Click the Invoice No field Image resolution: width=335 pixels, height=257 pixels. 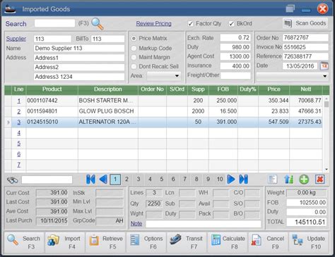tap(305, 47)
